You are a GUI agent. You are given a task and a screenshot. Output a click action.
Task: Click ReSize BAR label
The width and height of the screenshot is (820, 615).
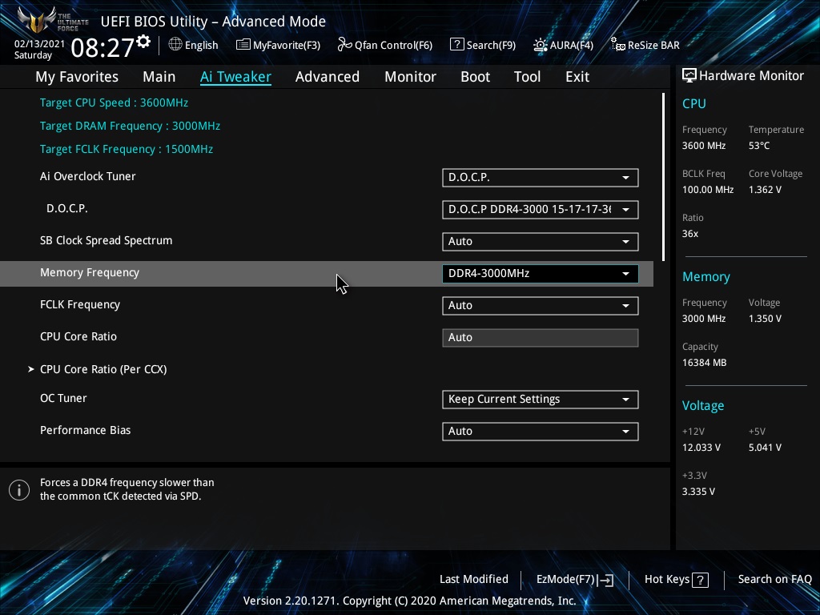pos(653,46)
